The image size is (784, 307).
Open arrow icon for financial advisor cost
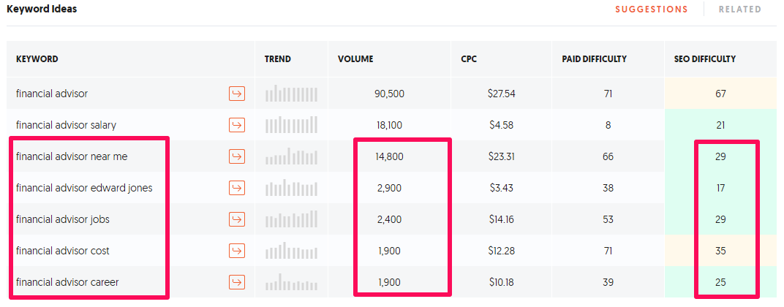[x=237, y=251]
